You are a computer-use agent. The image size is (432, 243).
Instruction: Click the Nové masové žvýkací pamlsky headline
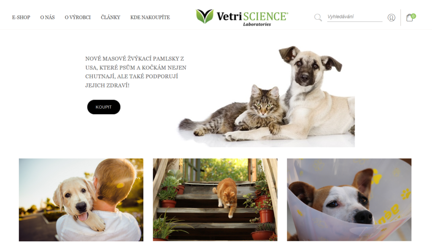click(x=136, y=72)
